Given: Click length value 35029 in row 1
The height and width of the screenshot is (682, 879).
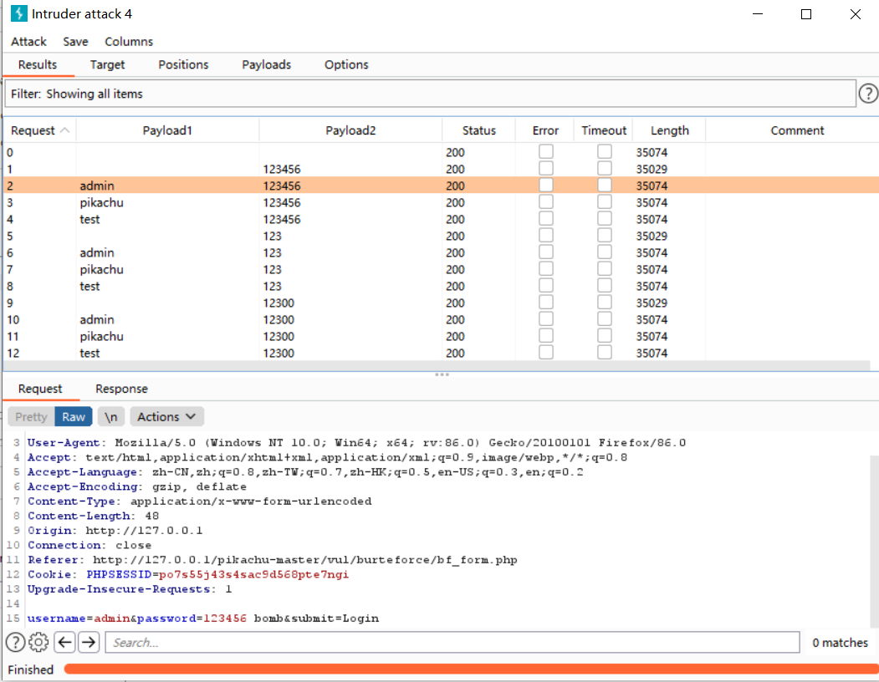Looking at the screenshot, I should point(652,169).
